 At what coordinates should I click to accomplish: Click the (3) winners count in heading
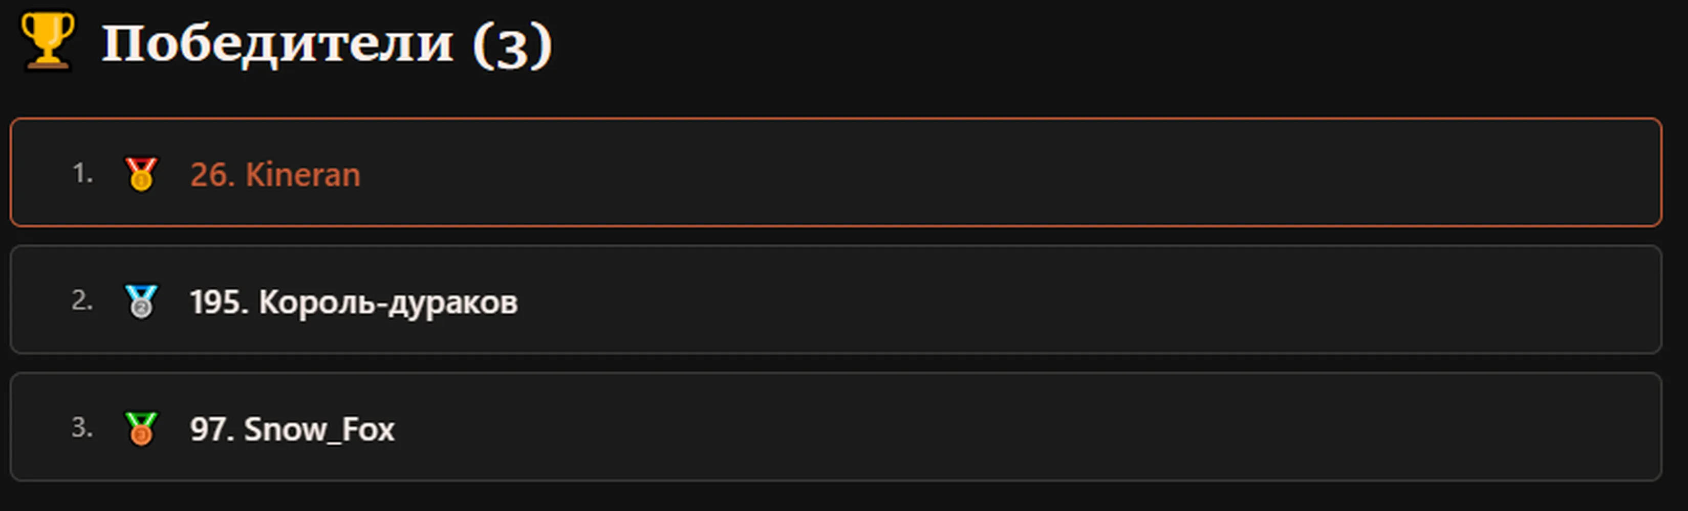pos(512,45)
